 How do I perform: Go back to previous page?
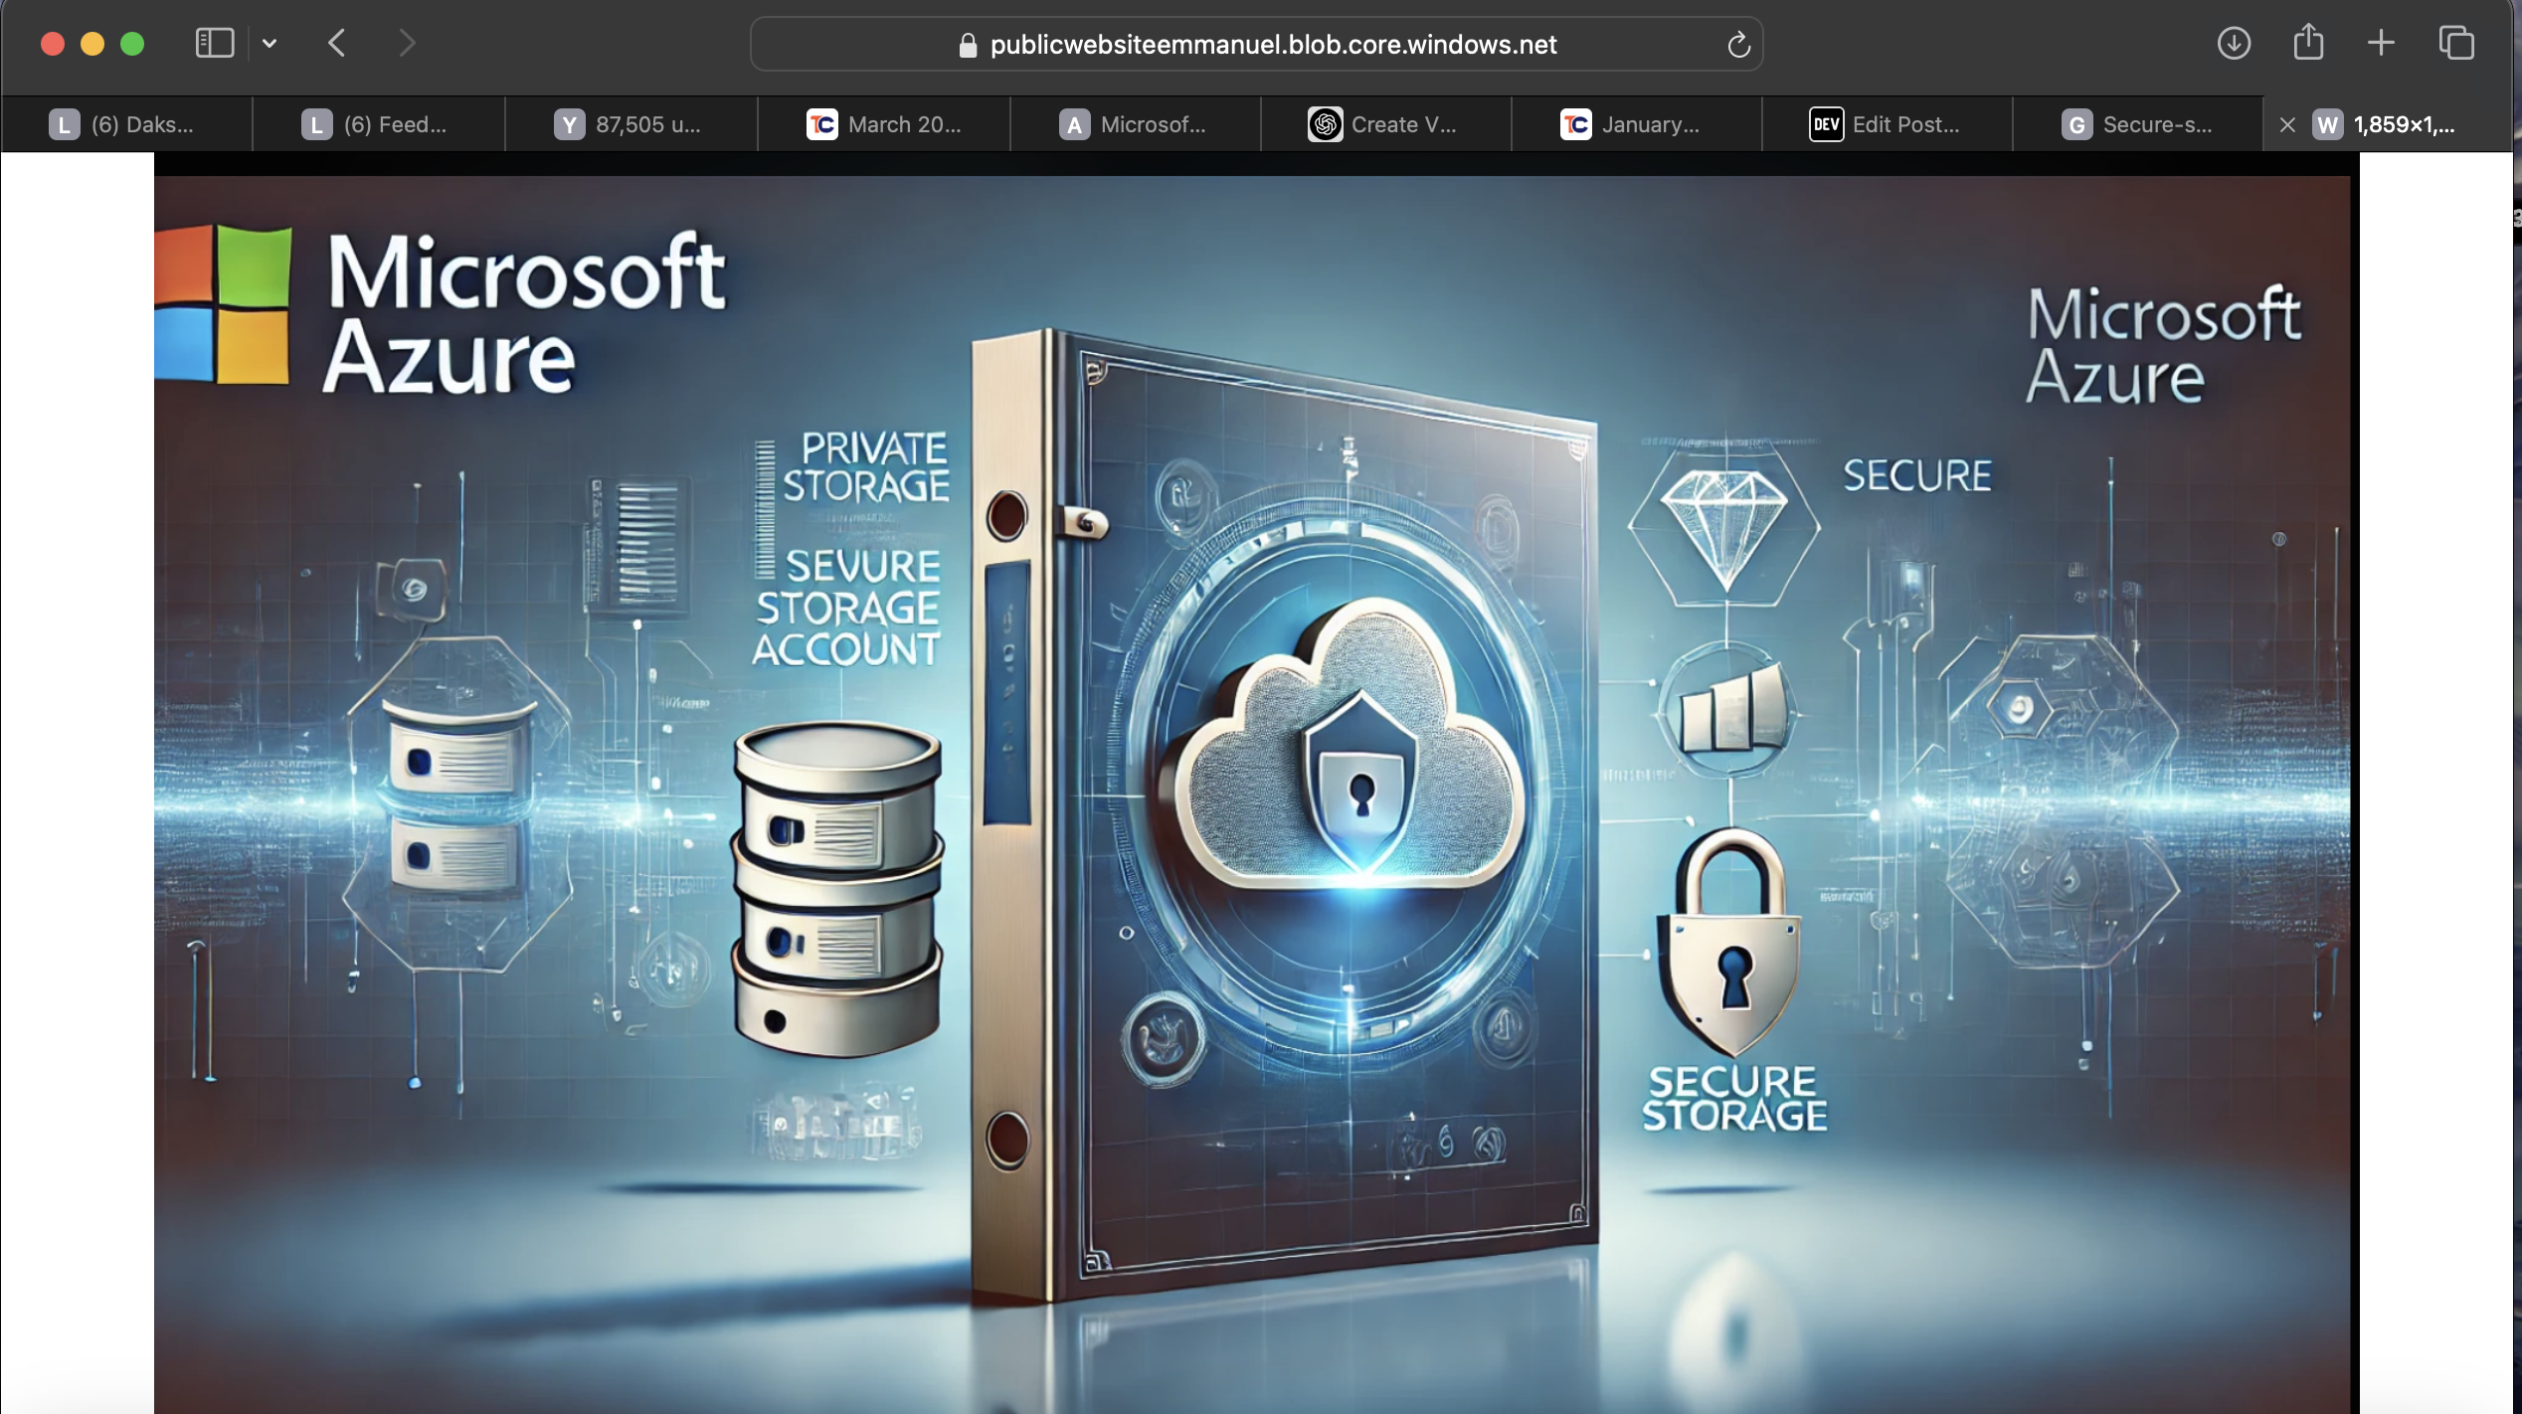pos(337,43)
